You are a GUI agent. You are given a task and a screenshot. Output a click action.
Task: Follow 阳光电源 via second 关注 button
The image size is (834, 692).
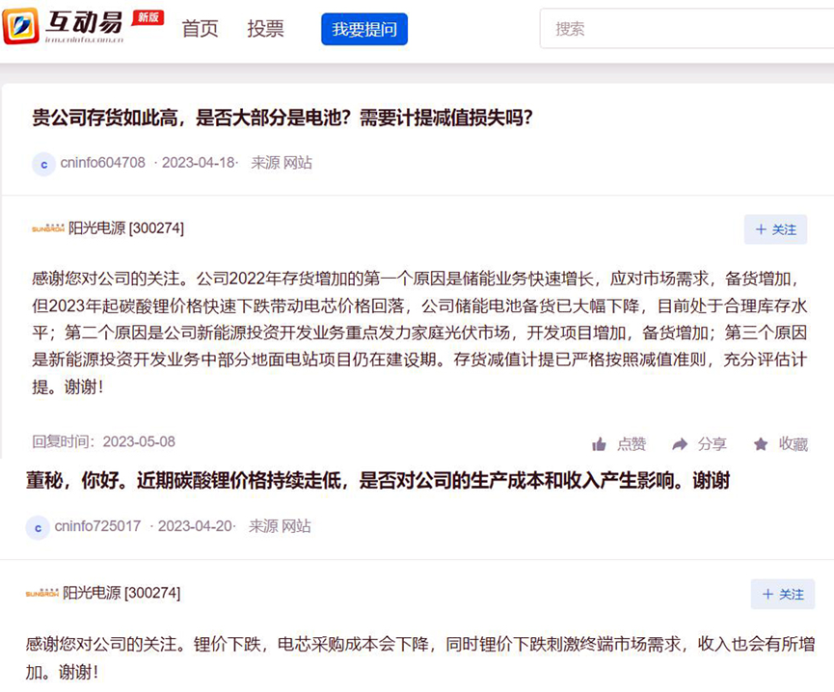[x=782, y=594]
